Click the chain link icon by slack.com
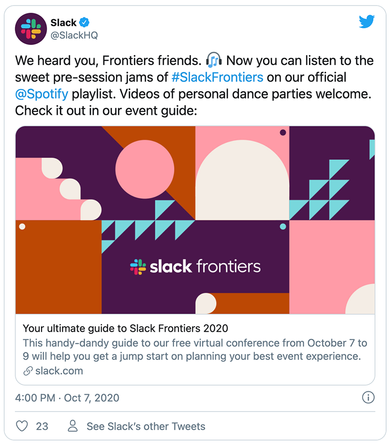This screenshot has width=391, height=447. [28, 371]
